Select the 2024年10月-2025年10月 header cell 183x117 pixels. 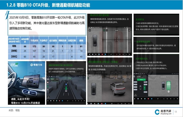pos(14,40)
